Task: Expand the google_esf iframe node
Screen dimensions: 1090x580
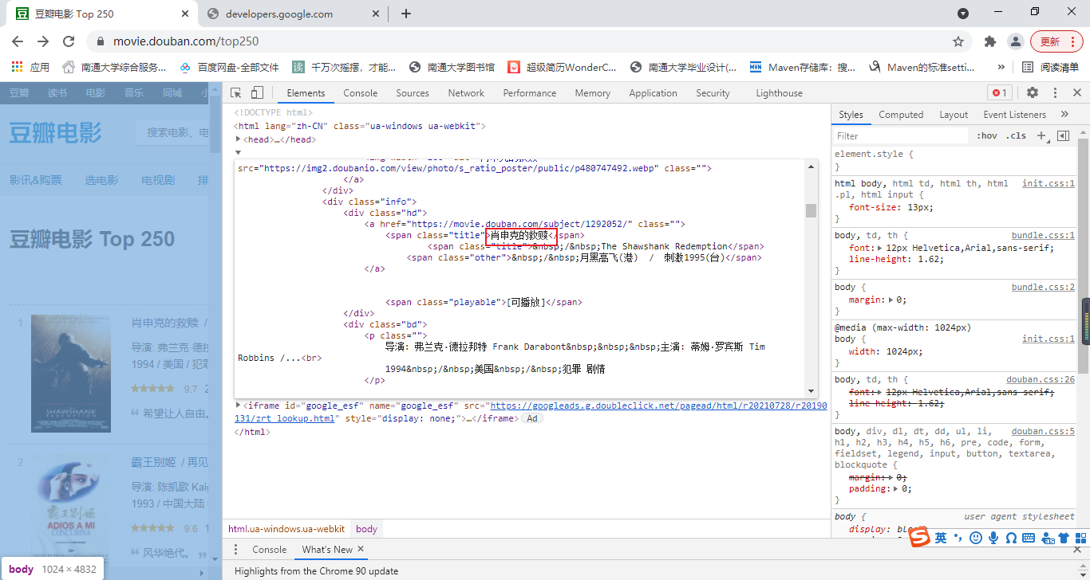Action: tap(238, 406)
